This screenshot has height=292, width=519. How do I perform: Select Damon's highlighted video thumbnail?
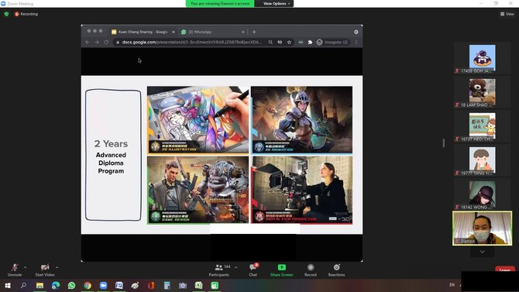pyautogui.click(x=483, y=228)
